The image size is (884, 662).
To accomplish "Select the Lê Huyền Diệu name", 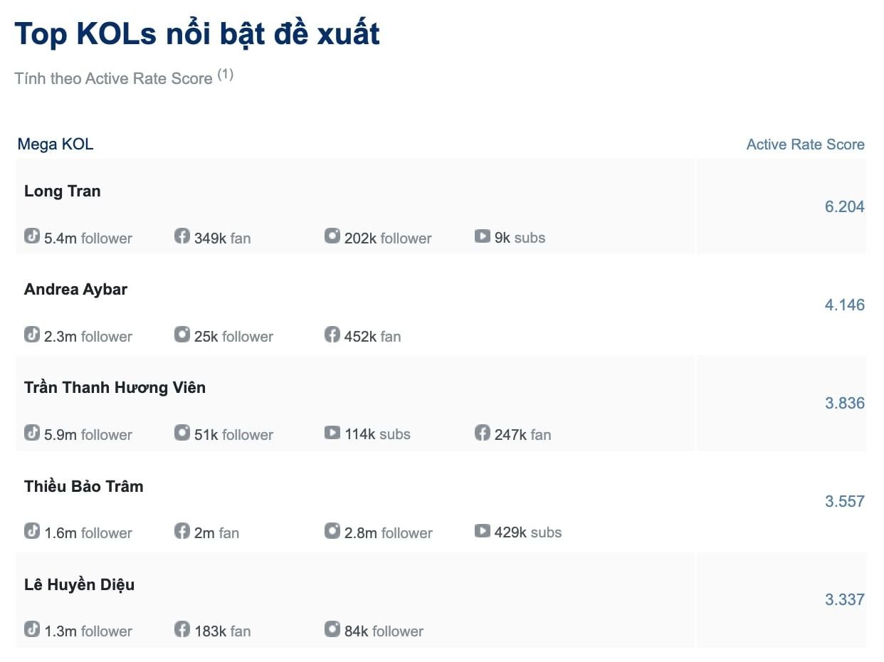I will 79,585.
